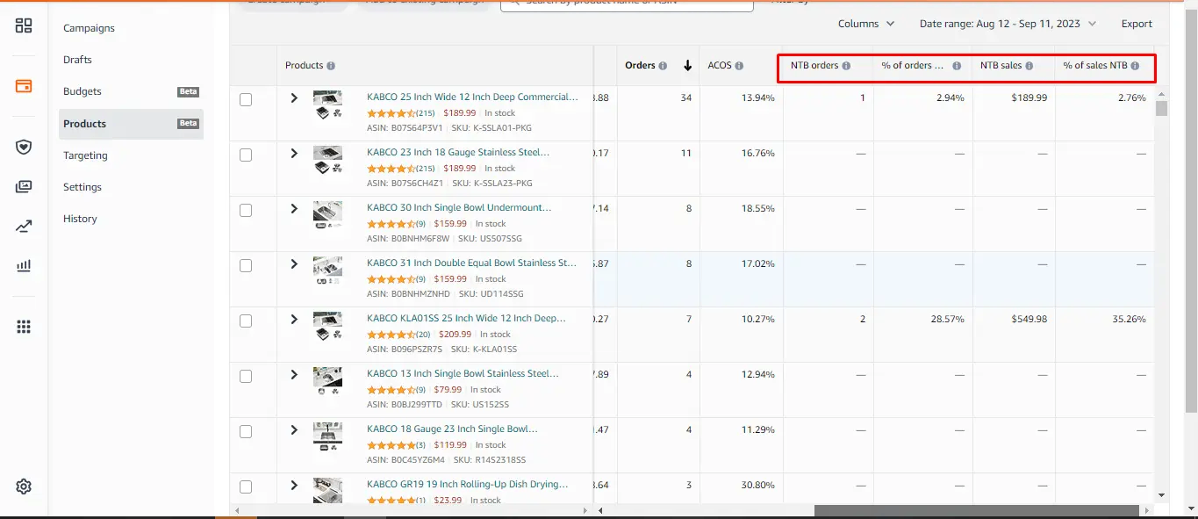Click star rating of KABCO 18 Gauge 23 Inch
Image resolution: width=1198 pixels, height=519 pixels.
click(x=391, y=445)
